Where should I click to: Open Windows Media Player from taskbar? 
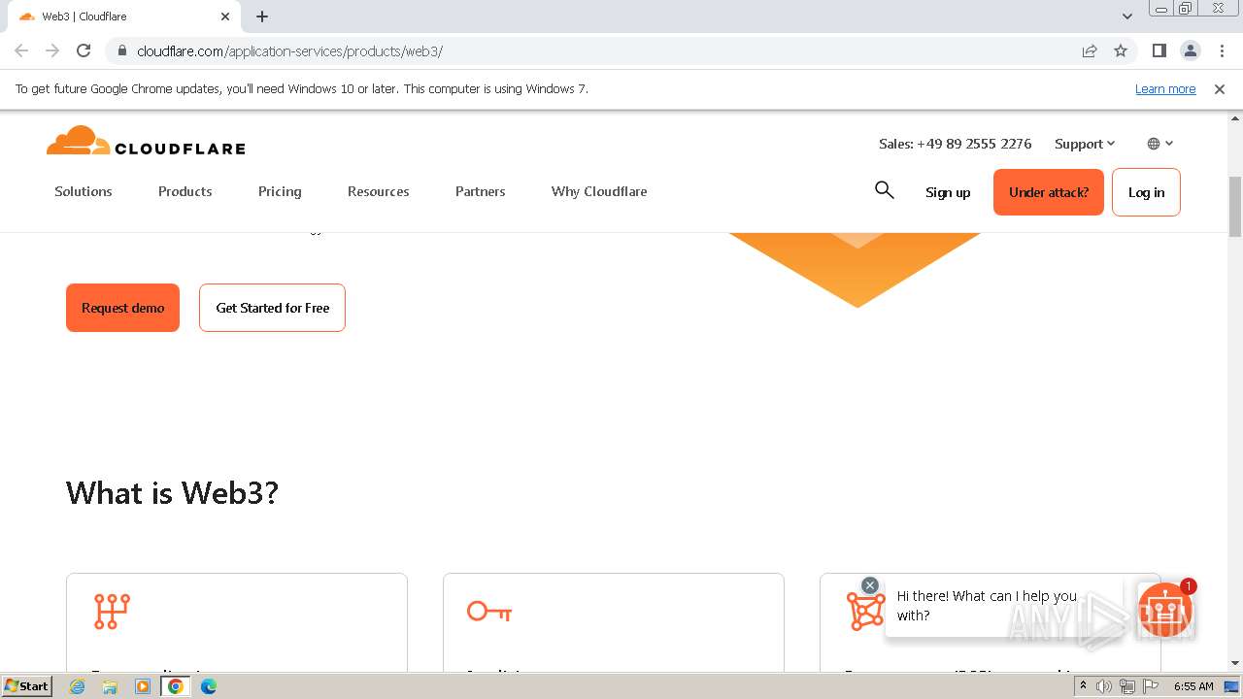tap(143, 686)
